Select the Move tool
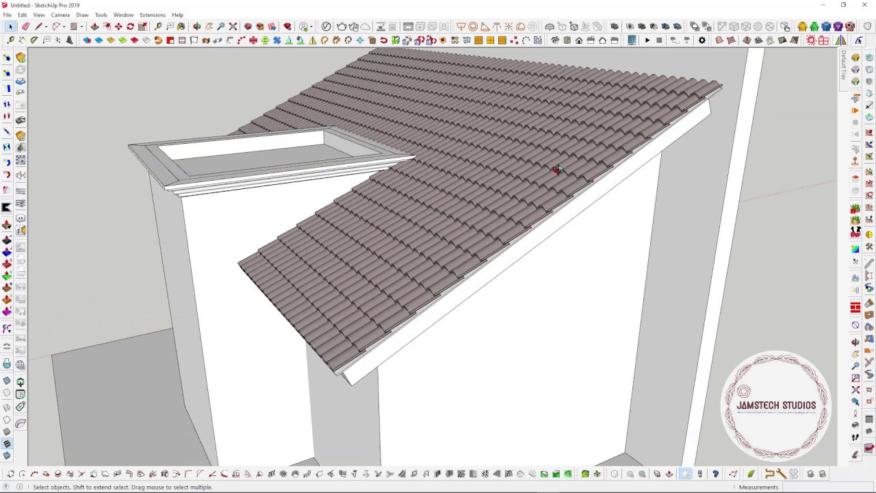The image size is (876, 493). 118,27
